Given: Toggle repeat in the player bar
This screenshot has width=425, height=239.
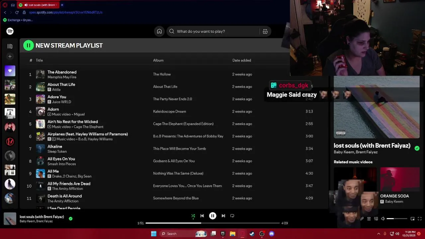Looking at the screenshot, I should pyautogui.click(x=232, y=216).
